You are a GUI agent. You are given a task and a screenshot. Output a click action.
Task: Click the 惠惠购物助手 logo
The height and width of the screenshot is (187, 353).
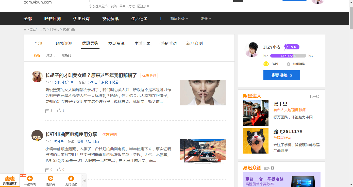10,180
